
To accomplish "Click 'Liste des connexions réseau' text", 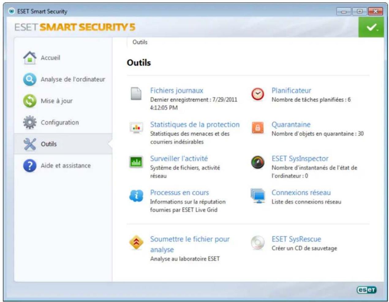I will [306, 202].
